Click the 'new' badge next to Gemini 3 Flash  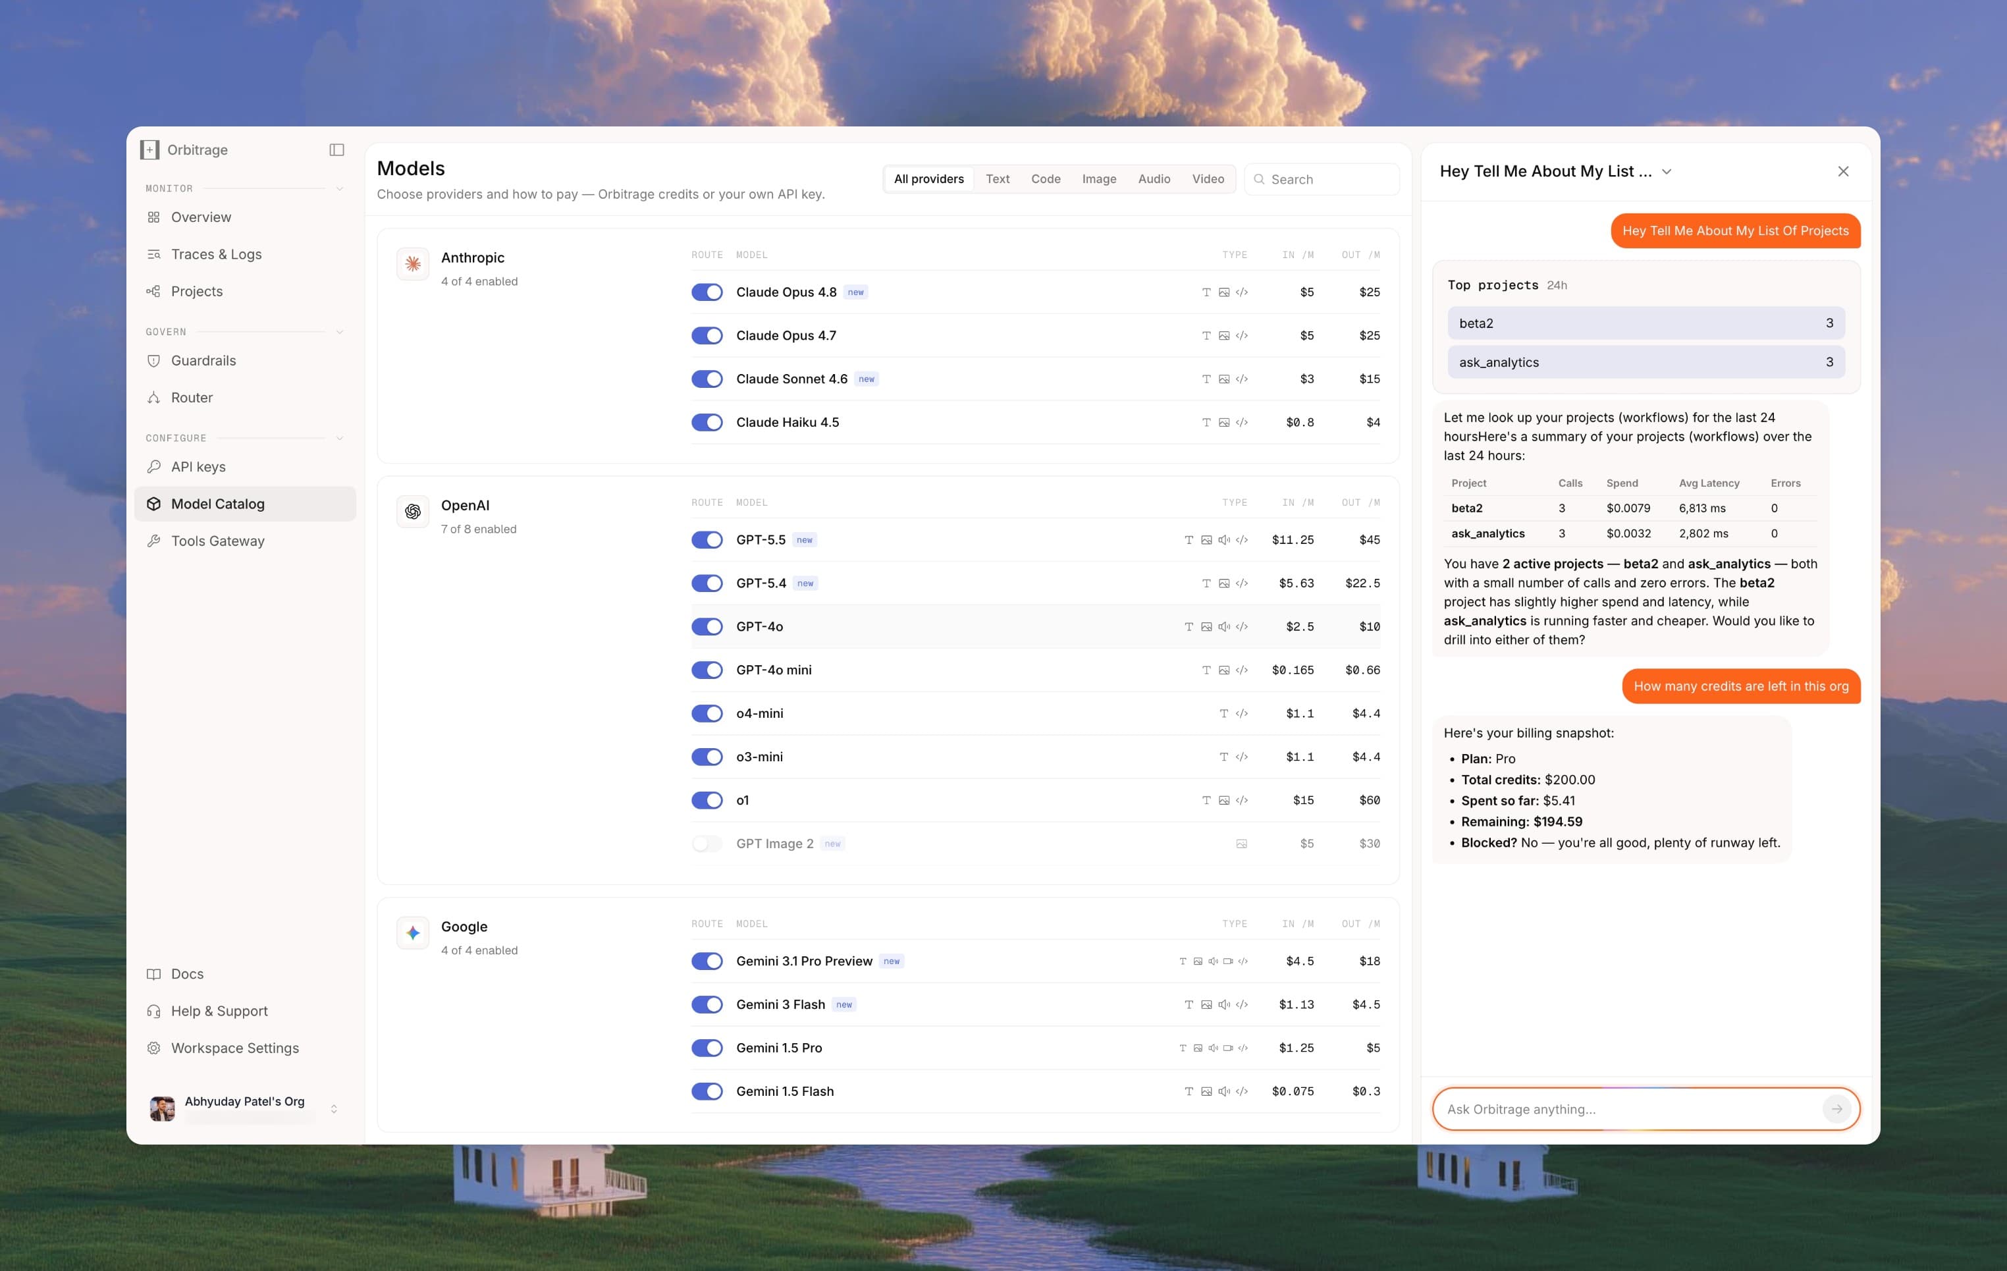pyautogui.click(x=844, y=1005)
